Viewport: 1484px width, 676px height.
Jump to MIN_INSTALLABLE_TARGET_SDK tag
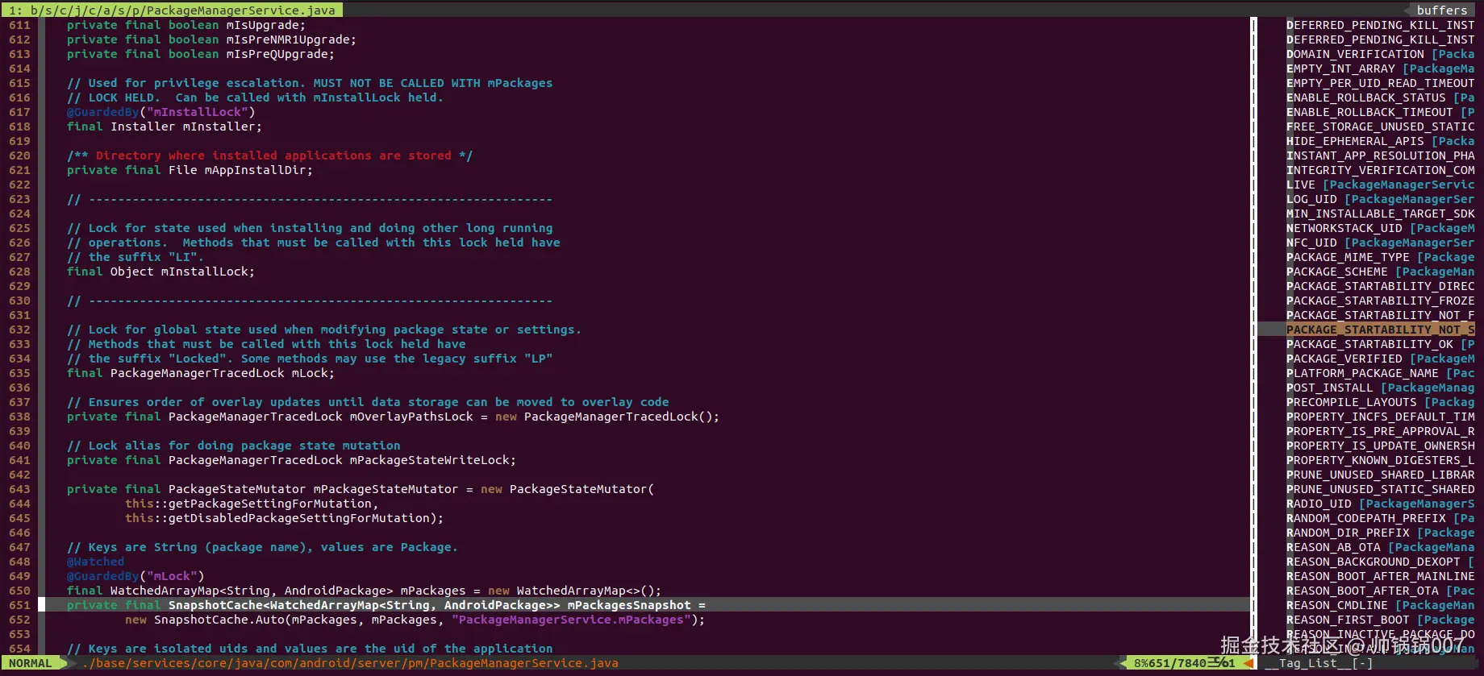1380,214
